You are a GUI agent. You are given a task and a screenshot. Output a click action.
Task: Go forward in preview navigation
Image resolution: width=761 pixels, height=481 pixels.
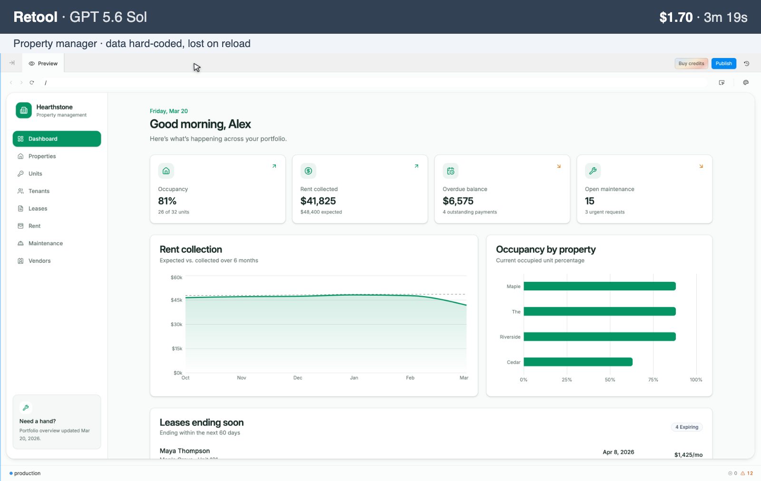pos(21,82)
